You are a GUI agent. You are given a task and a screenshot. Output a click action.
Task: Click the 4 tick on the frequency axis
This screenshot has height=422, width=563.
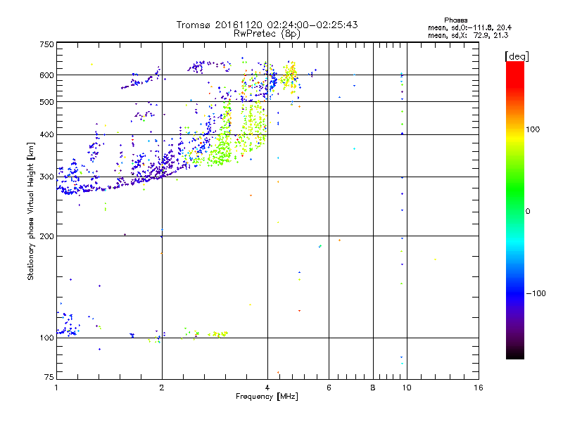(x=267, y=388)
